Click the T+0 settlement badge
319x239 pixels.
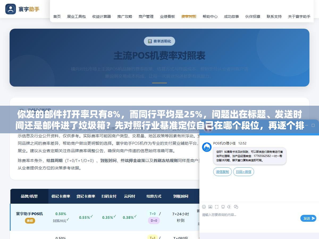coord(153,214)
